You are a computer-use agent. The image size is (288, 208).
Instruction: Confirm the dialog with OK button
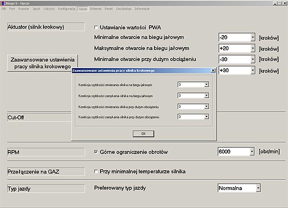143,134
